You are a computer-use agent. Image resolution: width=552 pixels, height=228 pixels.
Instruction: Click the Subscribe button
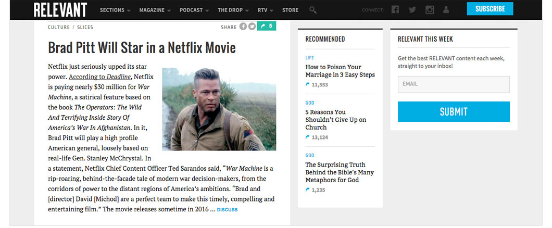coord(490,9)
